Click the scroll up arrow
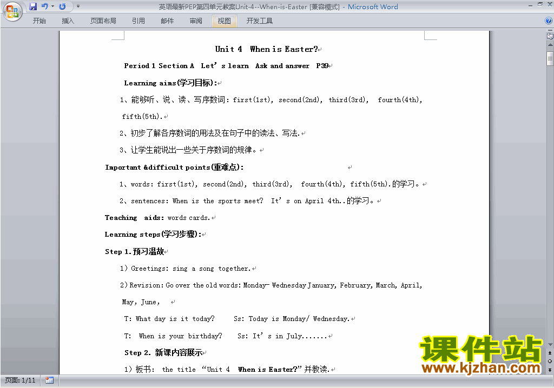554x388 pixels. [550, 45]
